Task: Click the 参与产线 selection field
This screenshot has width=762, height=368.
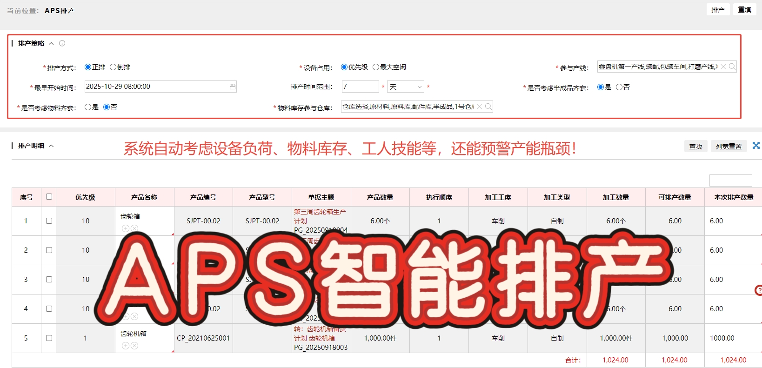Action: 667,67
